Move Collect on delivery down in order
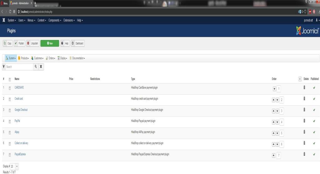 [277, 144]
